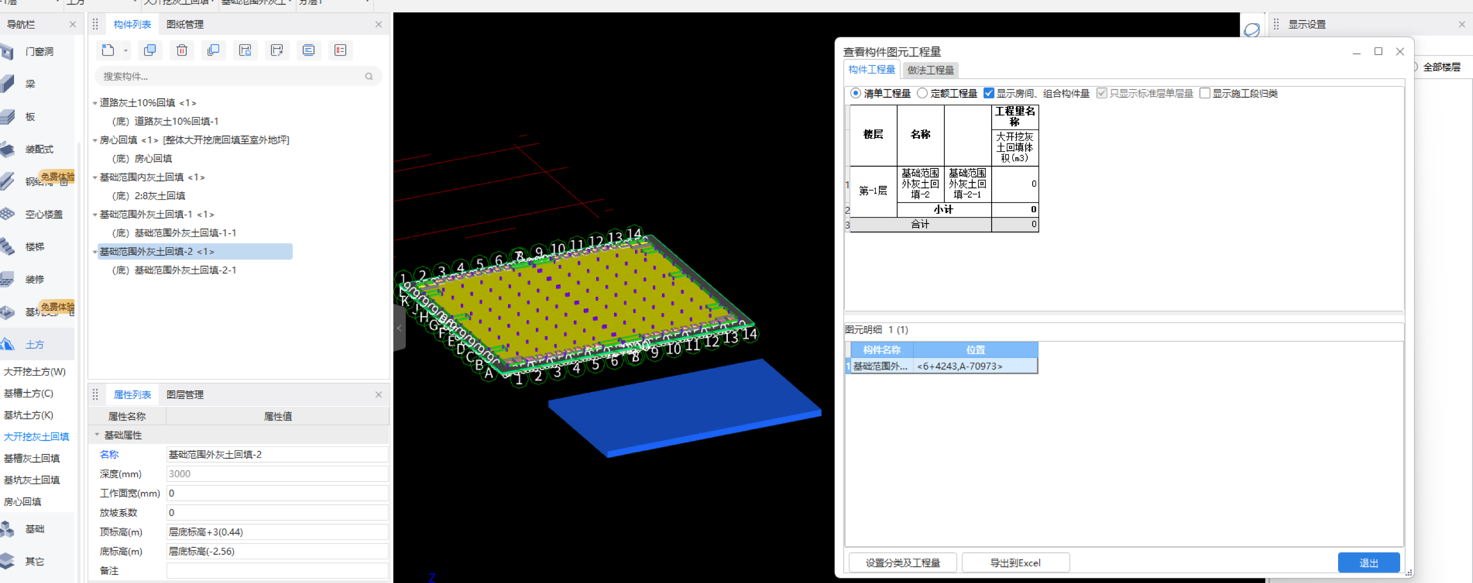1473x583 pixels.
Task: Collapse the 房心回填 tree node
Action: [95, 140]
